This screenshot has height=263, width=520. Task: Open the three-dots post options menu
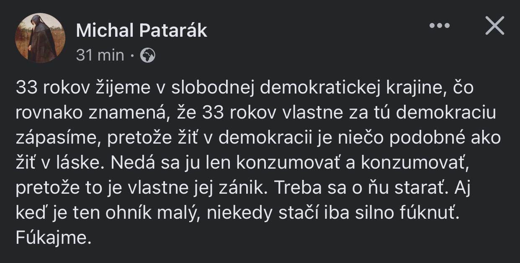[439, 26]
